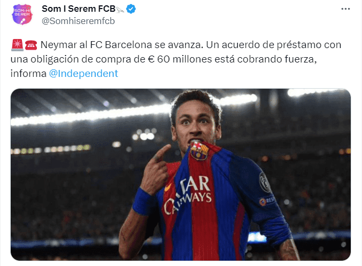Click the red siren emoji
362x266 pixels.
pos(17,45)
